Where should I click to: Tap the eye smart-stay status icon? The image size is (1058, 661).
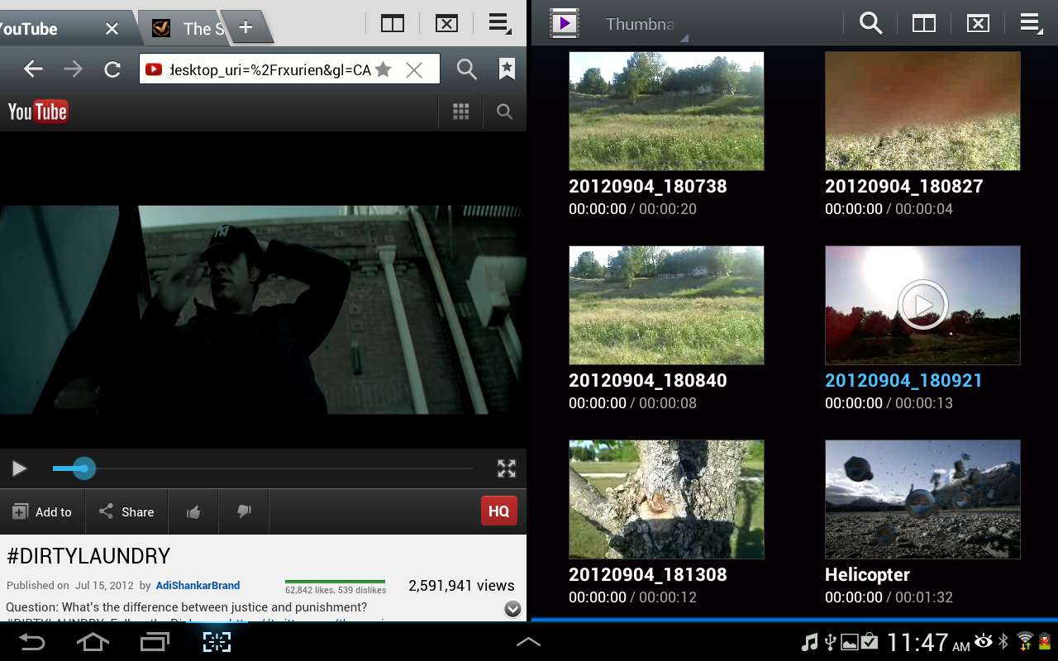984,640
